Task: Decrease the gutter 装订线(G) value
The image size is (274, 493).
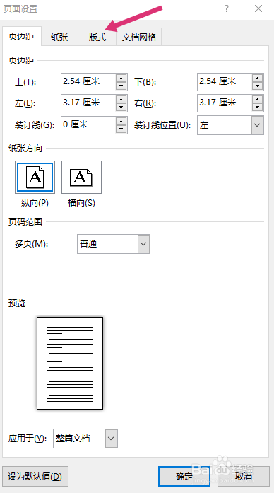Action: [x=121, y=129]
